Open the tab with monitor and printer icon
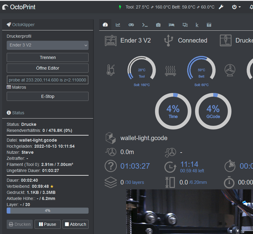This screenshot has height=234, width=253. [x=185, y=25]
